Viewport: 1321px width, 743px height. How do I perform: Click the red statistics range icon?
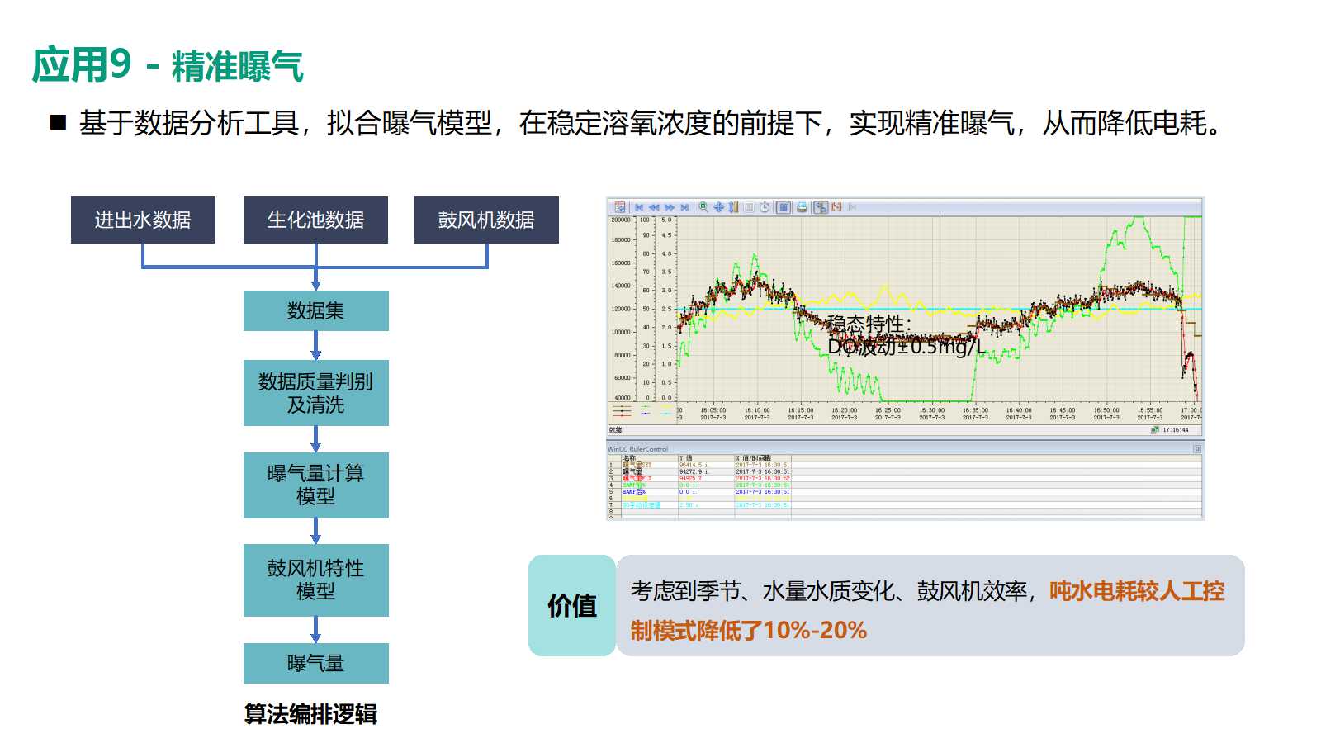click(x=836, y=207)
